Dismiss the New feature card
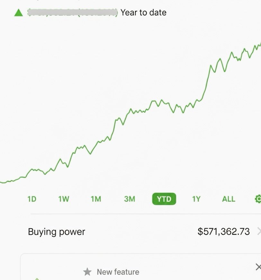Viewport: 261px width, 280px height. point(258,267)
